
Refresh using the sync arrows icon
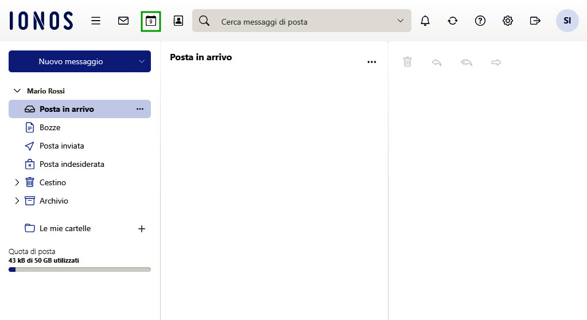coord(453,21)
